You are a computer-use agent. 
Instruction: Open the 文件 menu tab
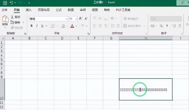pos(5,10)
